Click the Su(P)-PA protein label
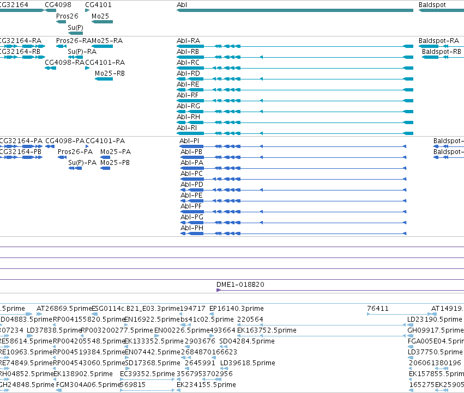 [x=82, y=163]
